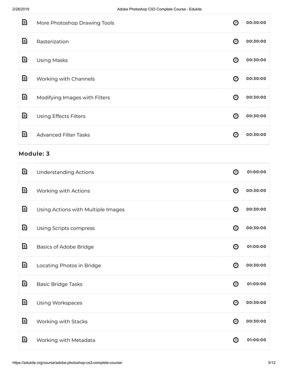This screenshot has height=372, width=288.
Task: Open the Using Effects Filters lesson
Action: pos(61,116)
